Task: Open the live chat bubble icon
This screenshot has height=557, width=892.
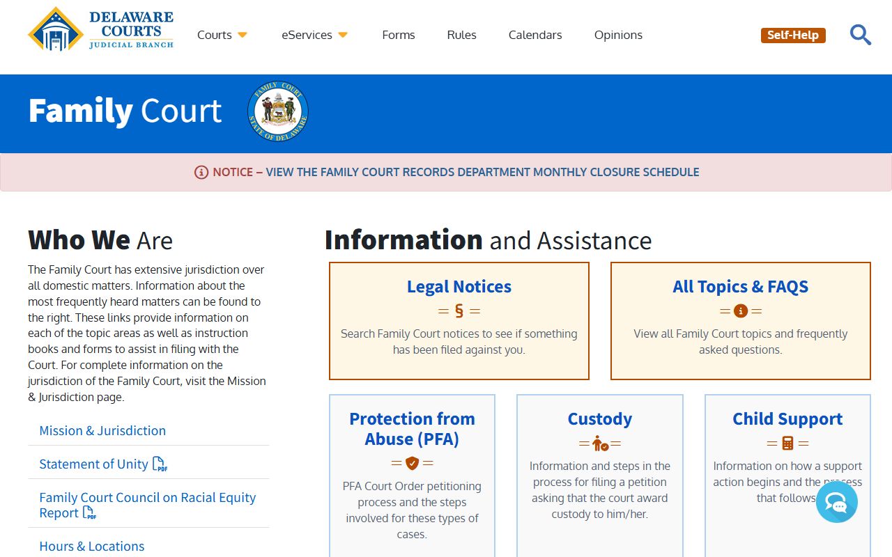Action: tap(837, 502)
